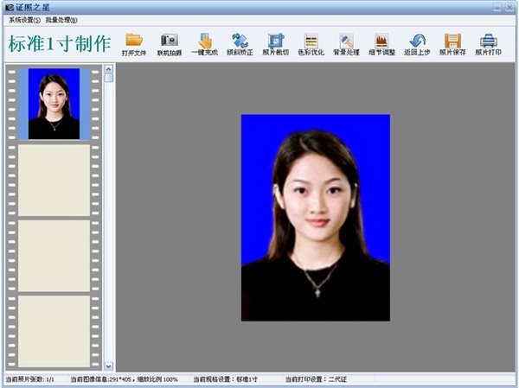Click the 照片保存 save photo icon
519x388 pixels.
point(452,41)
